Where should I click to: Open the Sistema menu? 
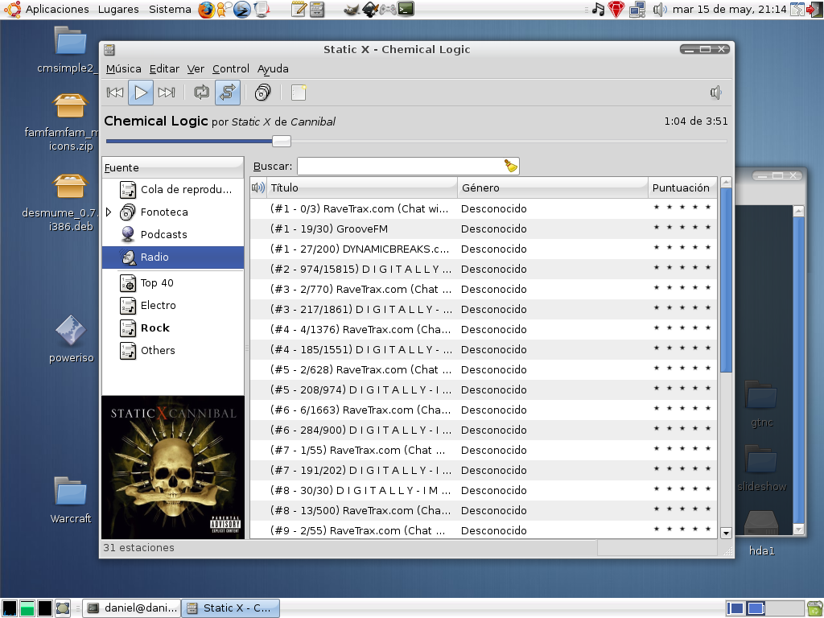tap(170, 9)
